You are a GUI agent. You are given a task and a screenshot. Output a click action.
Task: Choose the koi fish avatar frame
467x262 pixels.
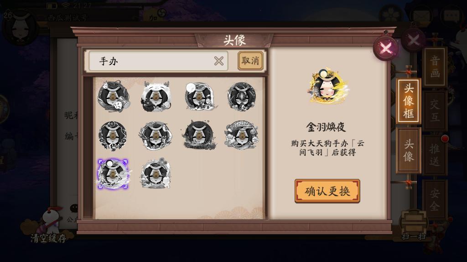coord(242,135)
